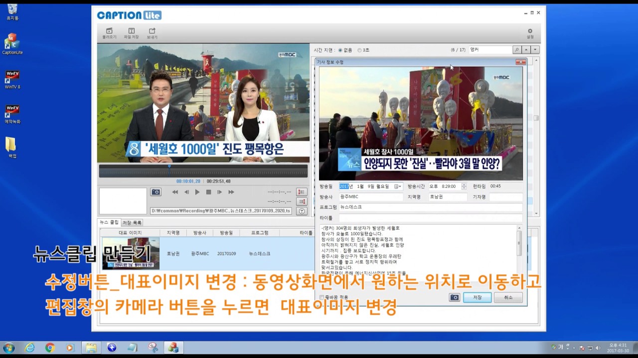Go to next search result with the down arrow
The height and width of the screenshot is (358, 638).
pyautogui.click(x=535, y=50)
